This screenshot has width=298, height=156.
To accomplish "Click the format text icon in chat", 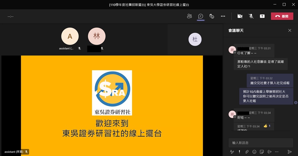I will tap(232, 152).
